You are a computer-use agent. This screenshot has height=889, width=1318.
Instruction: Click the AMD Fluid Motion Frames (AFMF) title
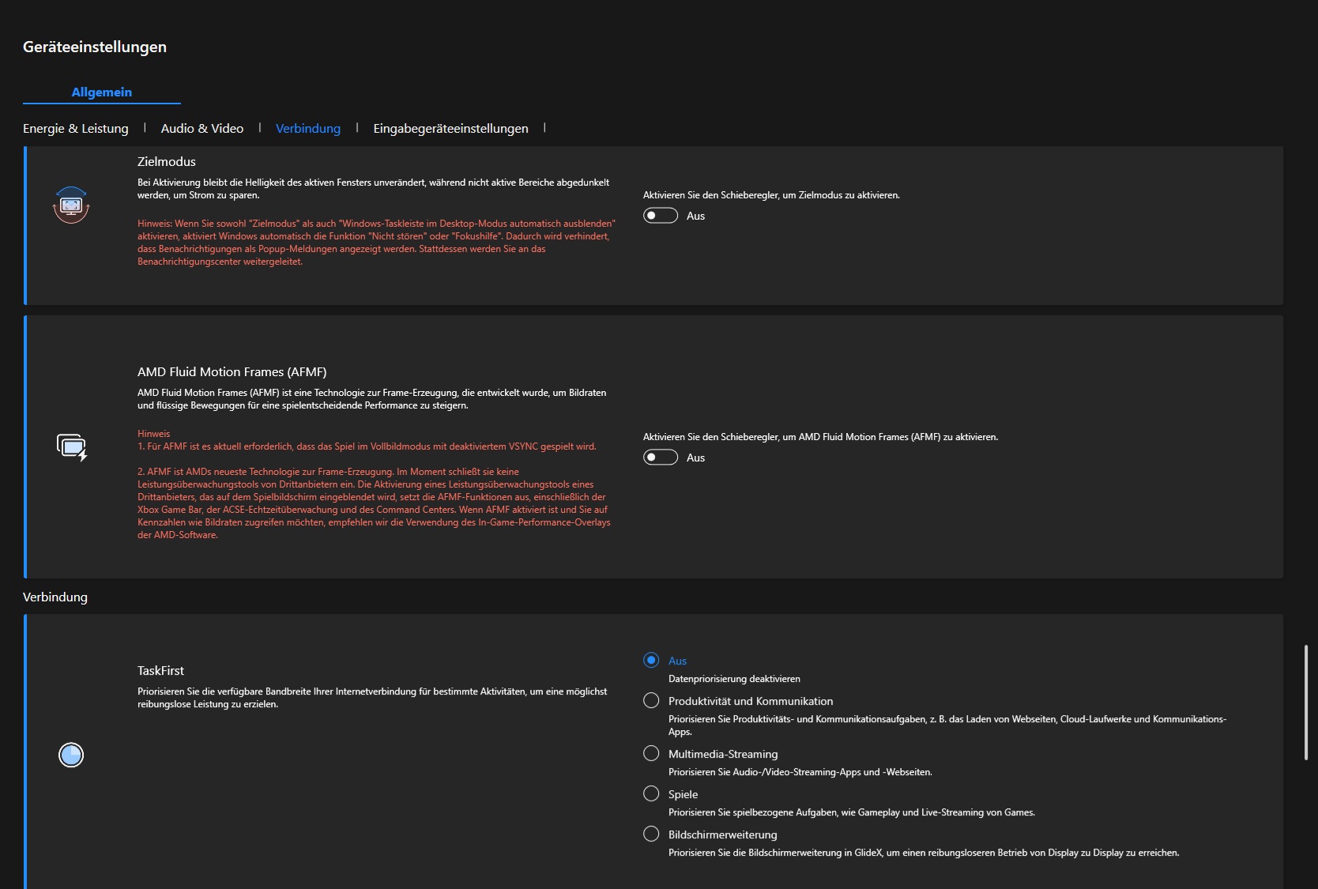click(232, 371)
